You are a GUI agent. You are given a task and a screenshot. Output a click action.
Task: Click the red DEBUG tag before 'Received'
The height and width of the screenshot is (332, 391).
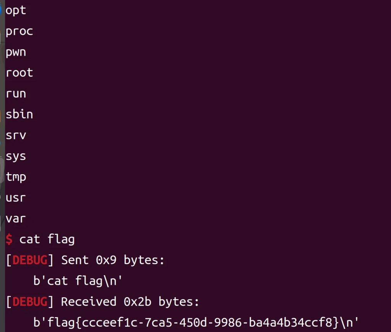(30, 302)
